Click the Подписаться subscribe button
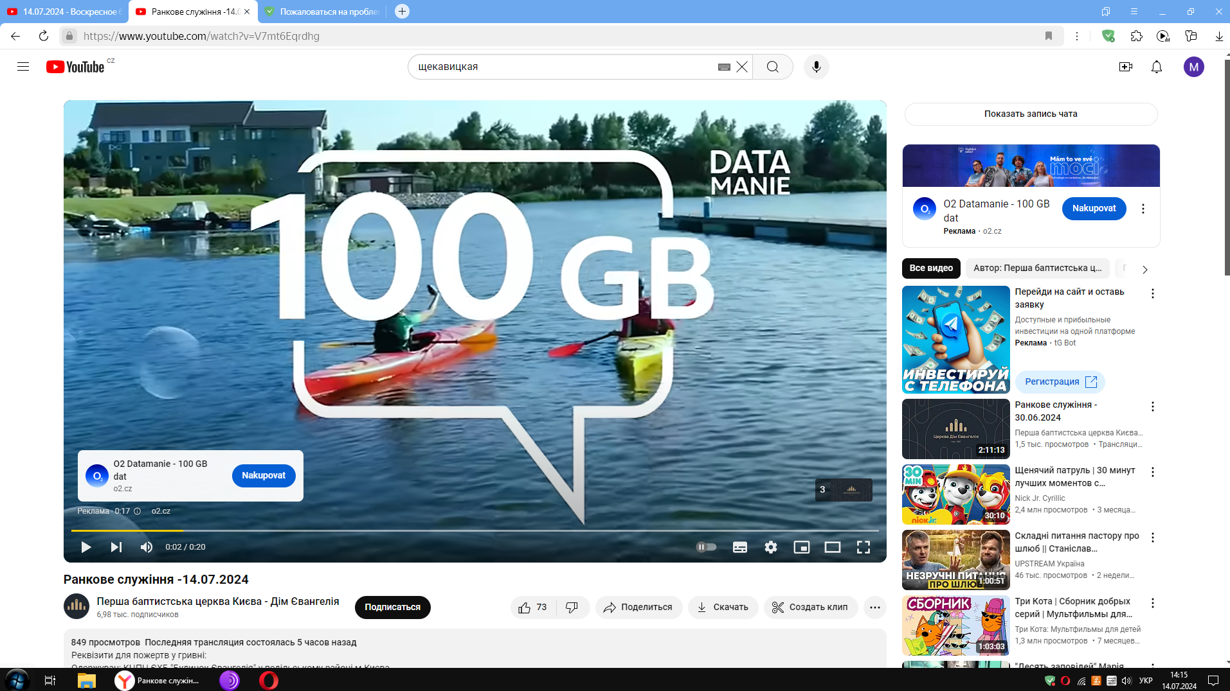Viewport: 1230px width, 691px height. (392, 607)
